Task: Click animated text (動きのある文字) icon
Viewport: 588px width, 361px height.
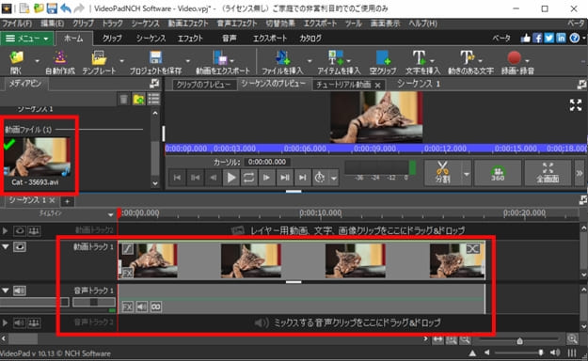Action: pyautogui.click(x=467, y=57)
